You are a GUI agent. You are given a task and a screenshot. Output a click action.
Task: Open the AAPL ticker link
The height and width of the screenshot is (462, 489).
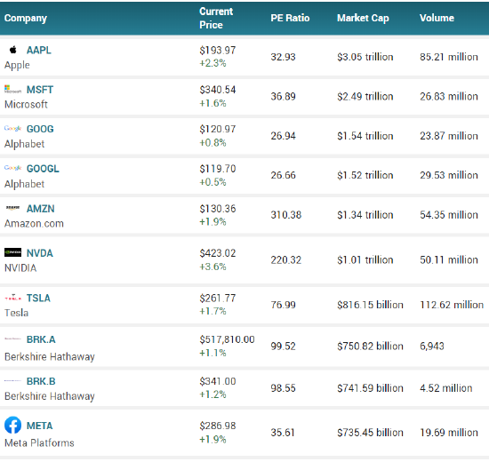point(38,50)
